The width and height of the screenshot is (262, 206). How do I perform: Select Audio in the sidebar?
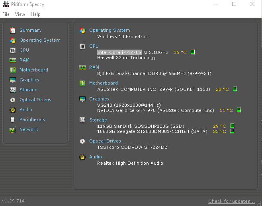click(26, 110)
